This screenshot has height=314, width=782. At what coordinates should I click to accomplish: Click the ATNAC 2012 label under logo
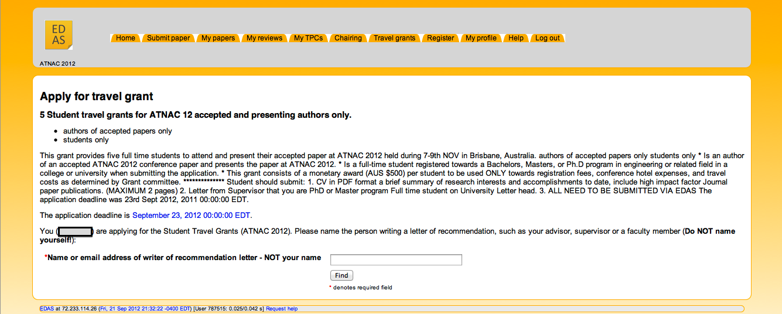[57, 63]
